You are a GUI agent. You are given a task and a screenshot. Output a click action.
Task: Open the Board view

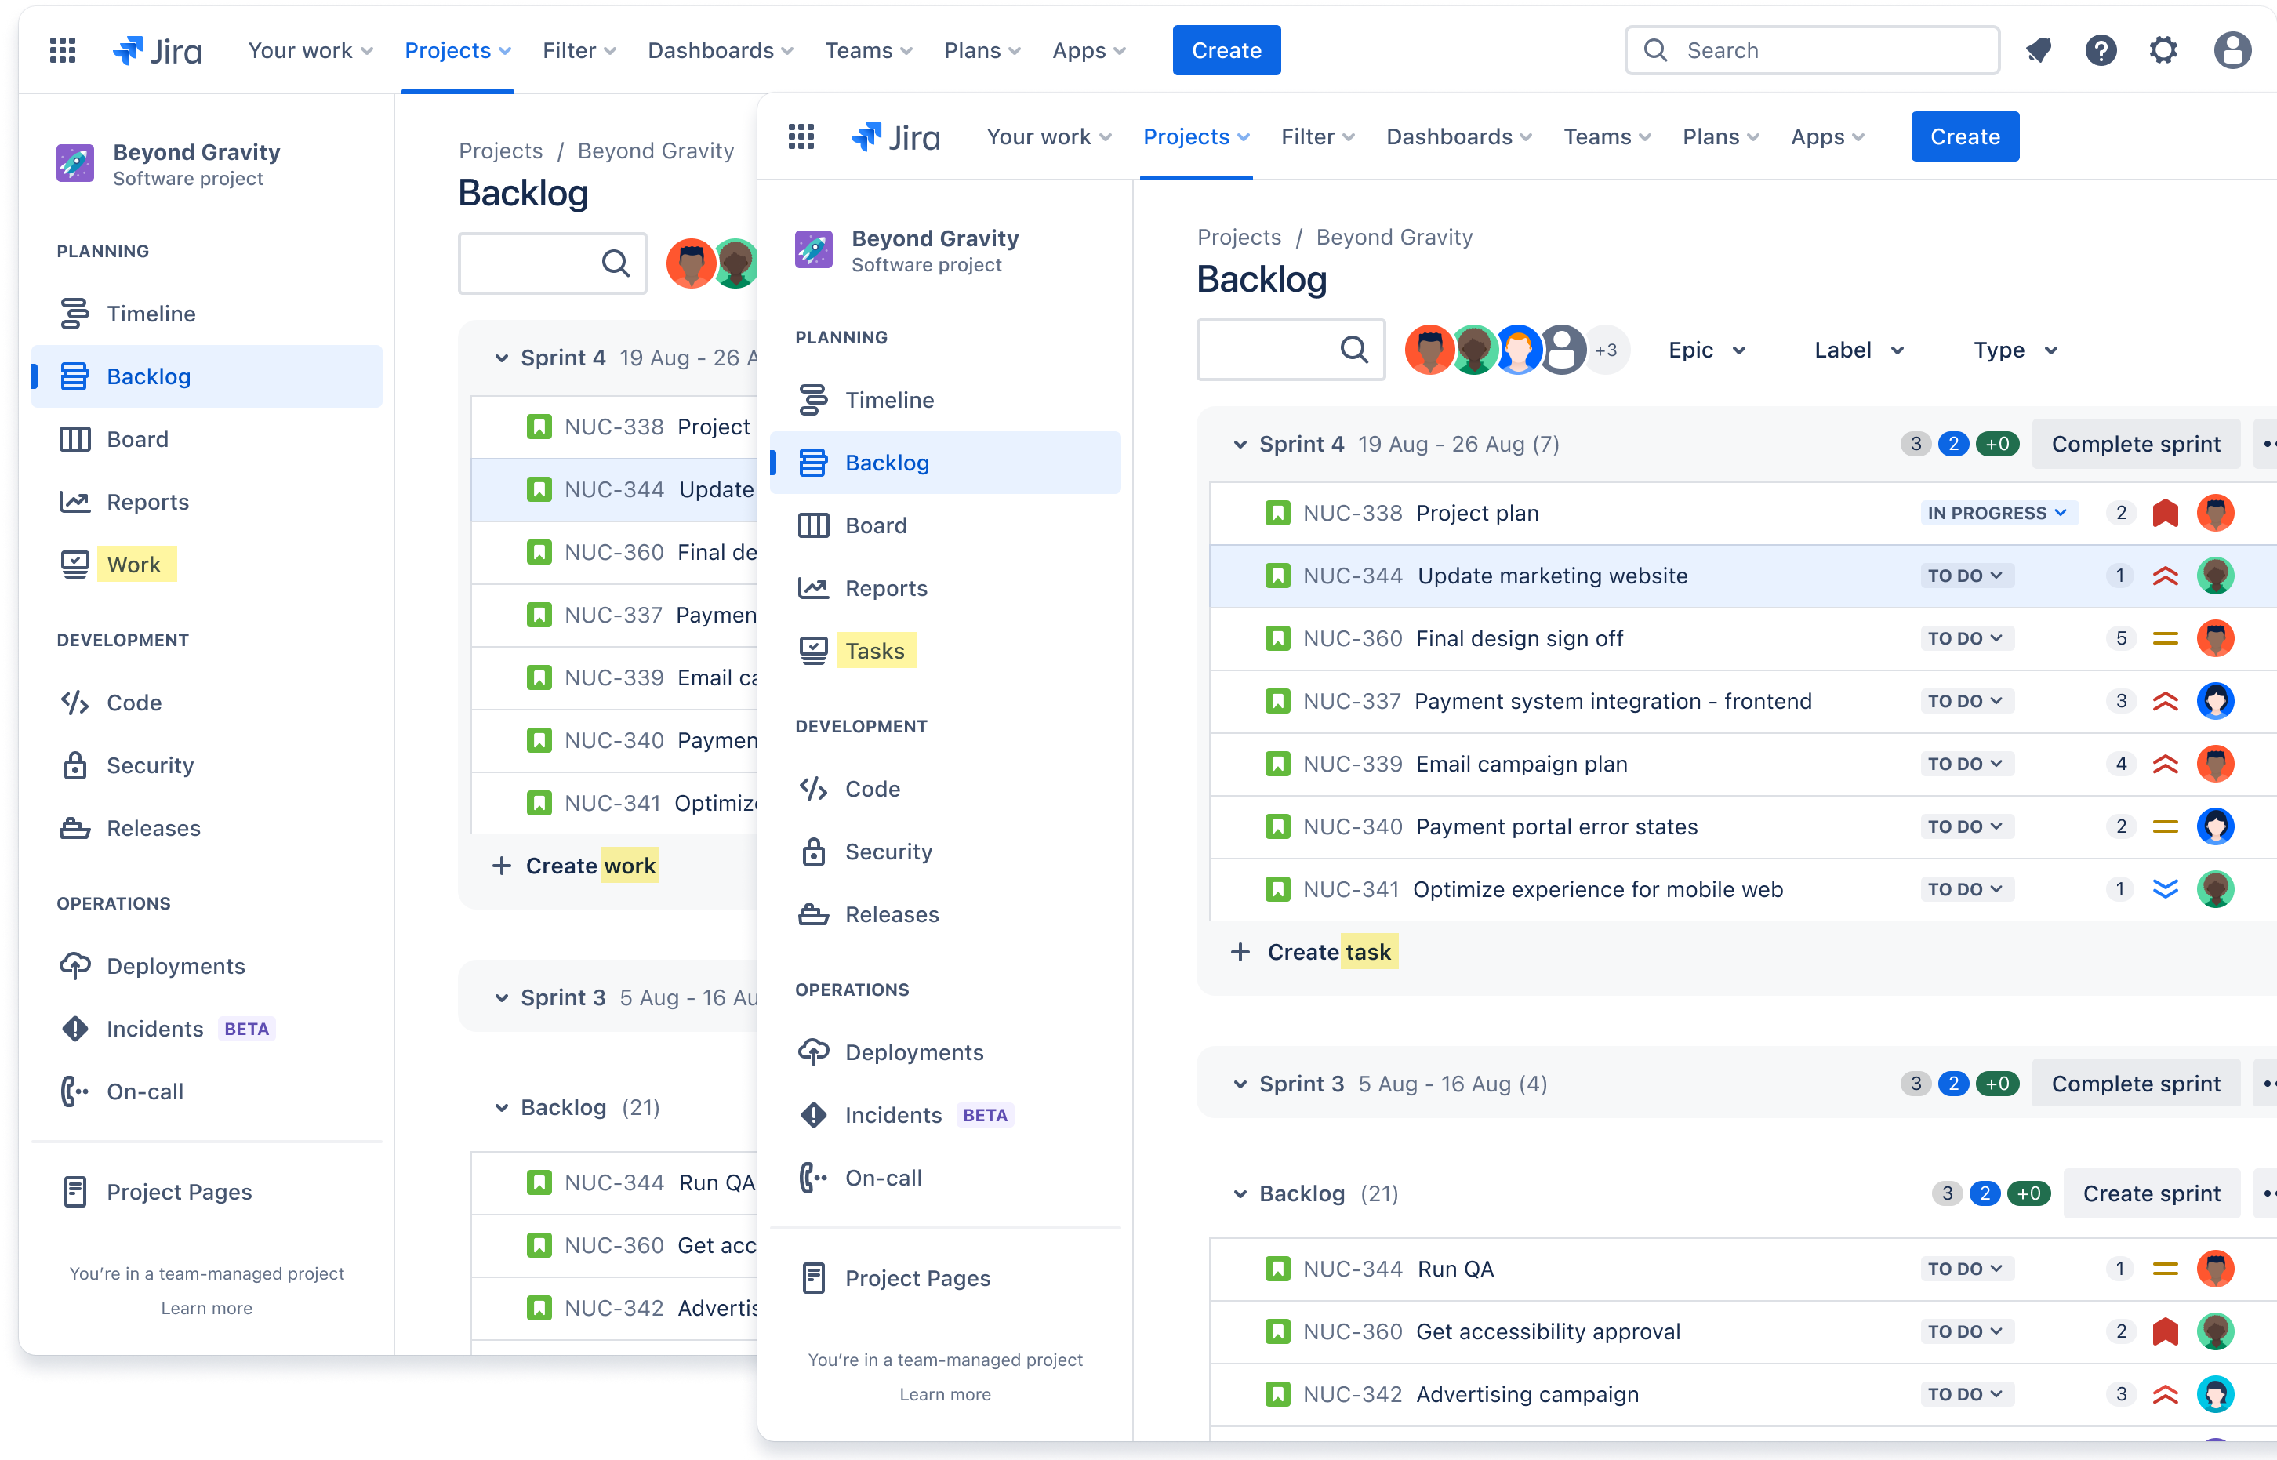(875, 525)
